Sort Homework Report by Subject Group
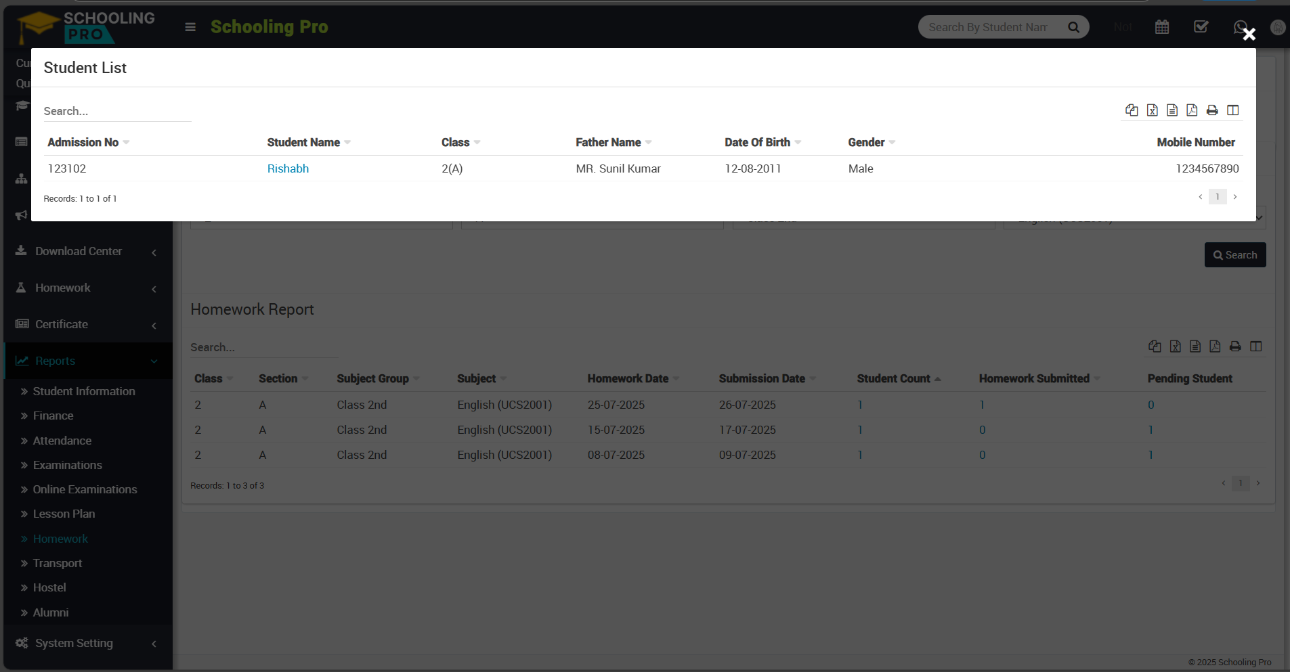This screenshot has width=1290, height=672. coord(378,378)
